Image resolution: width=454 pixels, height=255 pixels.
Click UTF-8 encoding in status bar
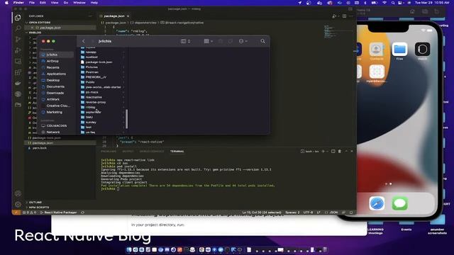(x=308, y=212)
